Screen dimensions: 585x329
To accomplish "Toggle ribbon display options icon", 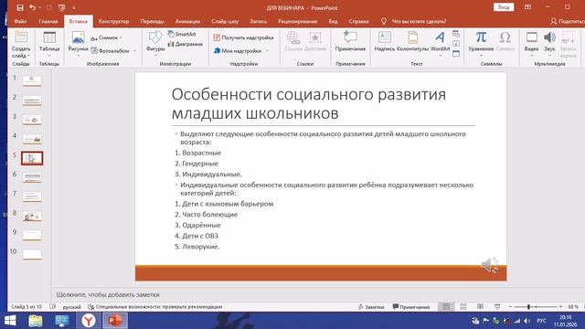I will 527,7.
